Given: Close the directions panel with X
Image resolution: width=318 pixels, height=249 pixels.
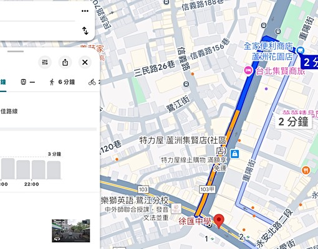Looking at the screenshot, I should point(85,62).
